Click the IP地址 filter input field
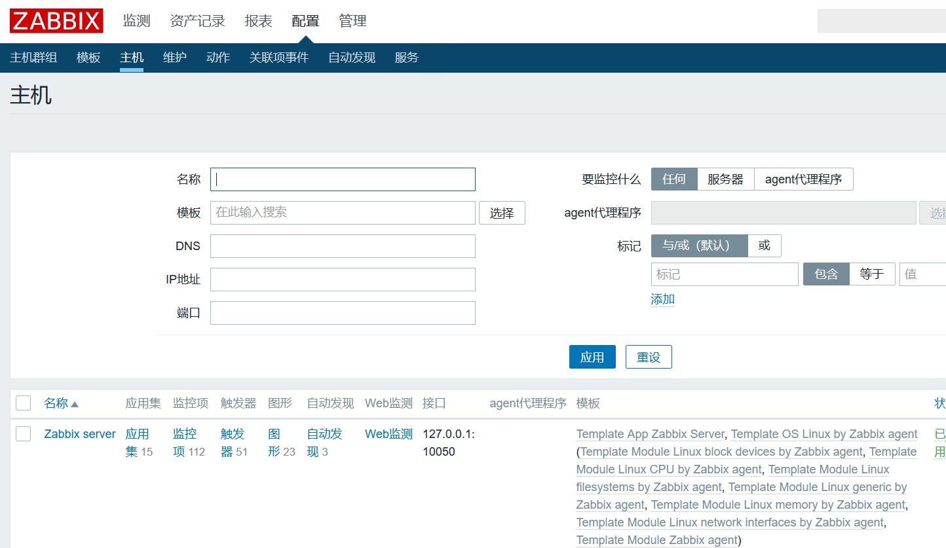Image resolution: width=946 pixels, height=548 pixels. click(343, 280)
